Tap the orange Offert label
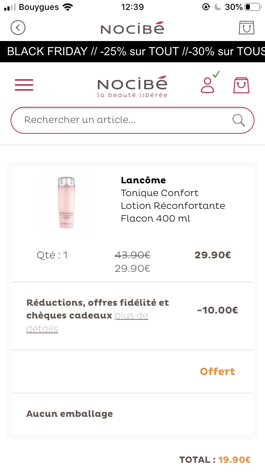Image resolution: width=265 pixels, height=472 pixels. [218, 372]
